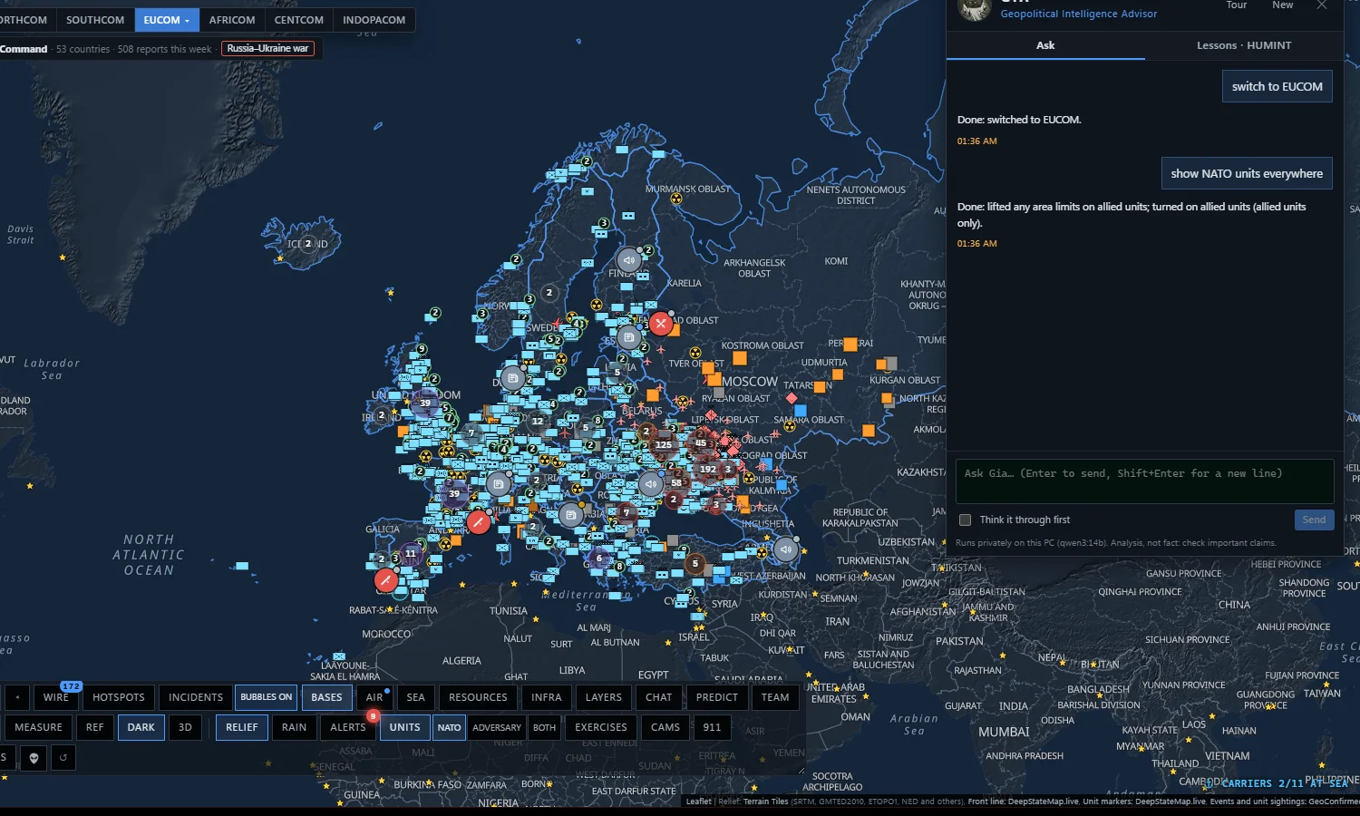1360x816 pixels.
Task: Switch to the CENTCOM command tab
Action: tap(299, 20)
